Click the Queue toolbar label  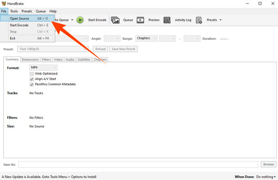[128, 20]
